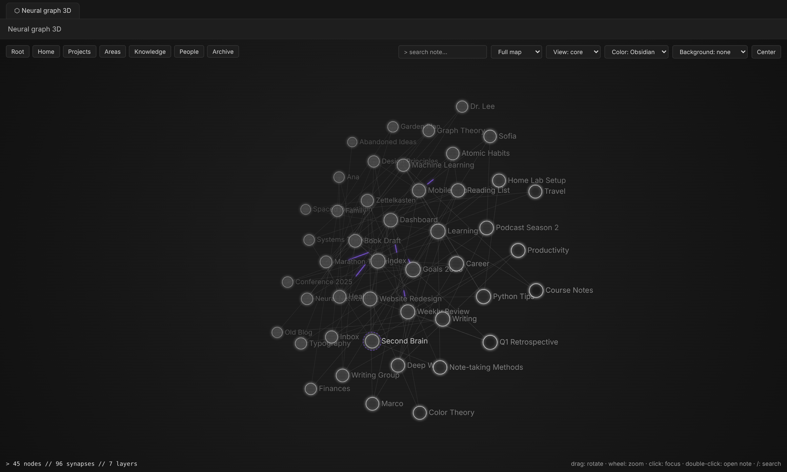
Task: Select the Abandoned Ideas node
Action: 352,142
